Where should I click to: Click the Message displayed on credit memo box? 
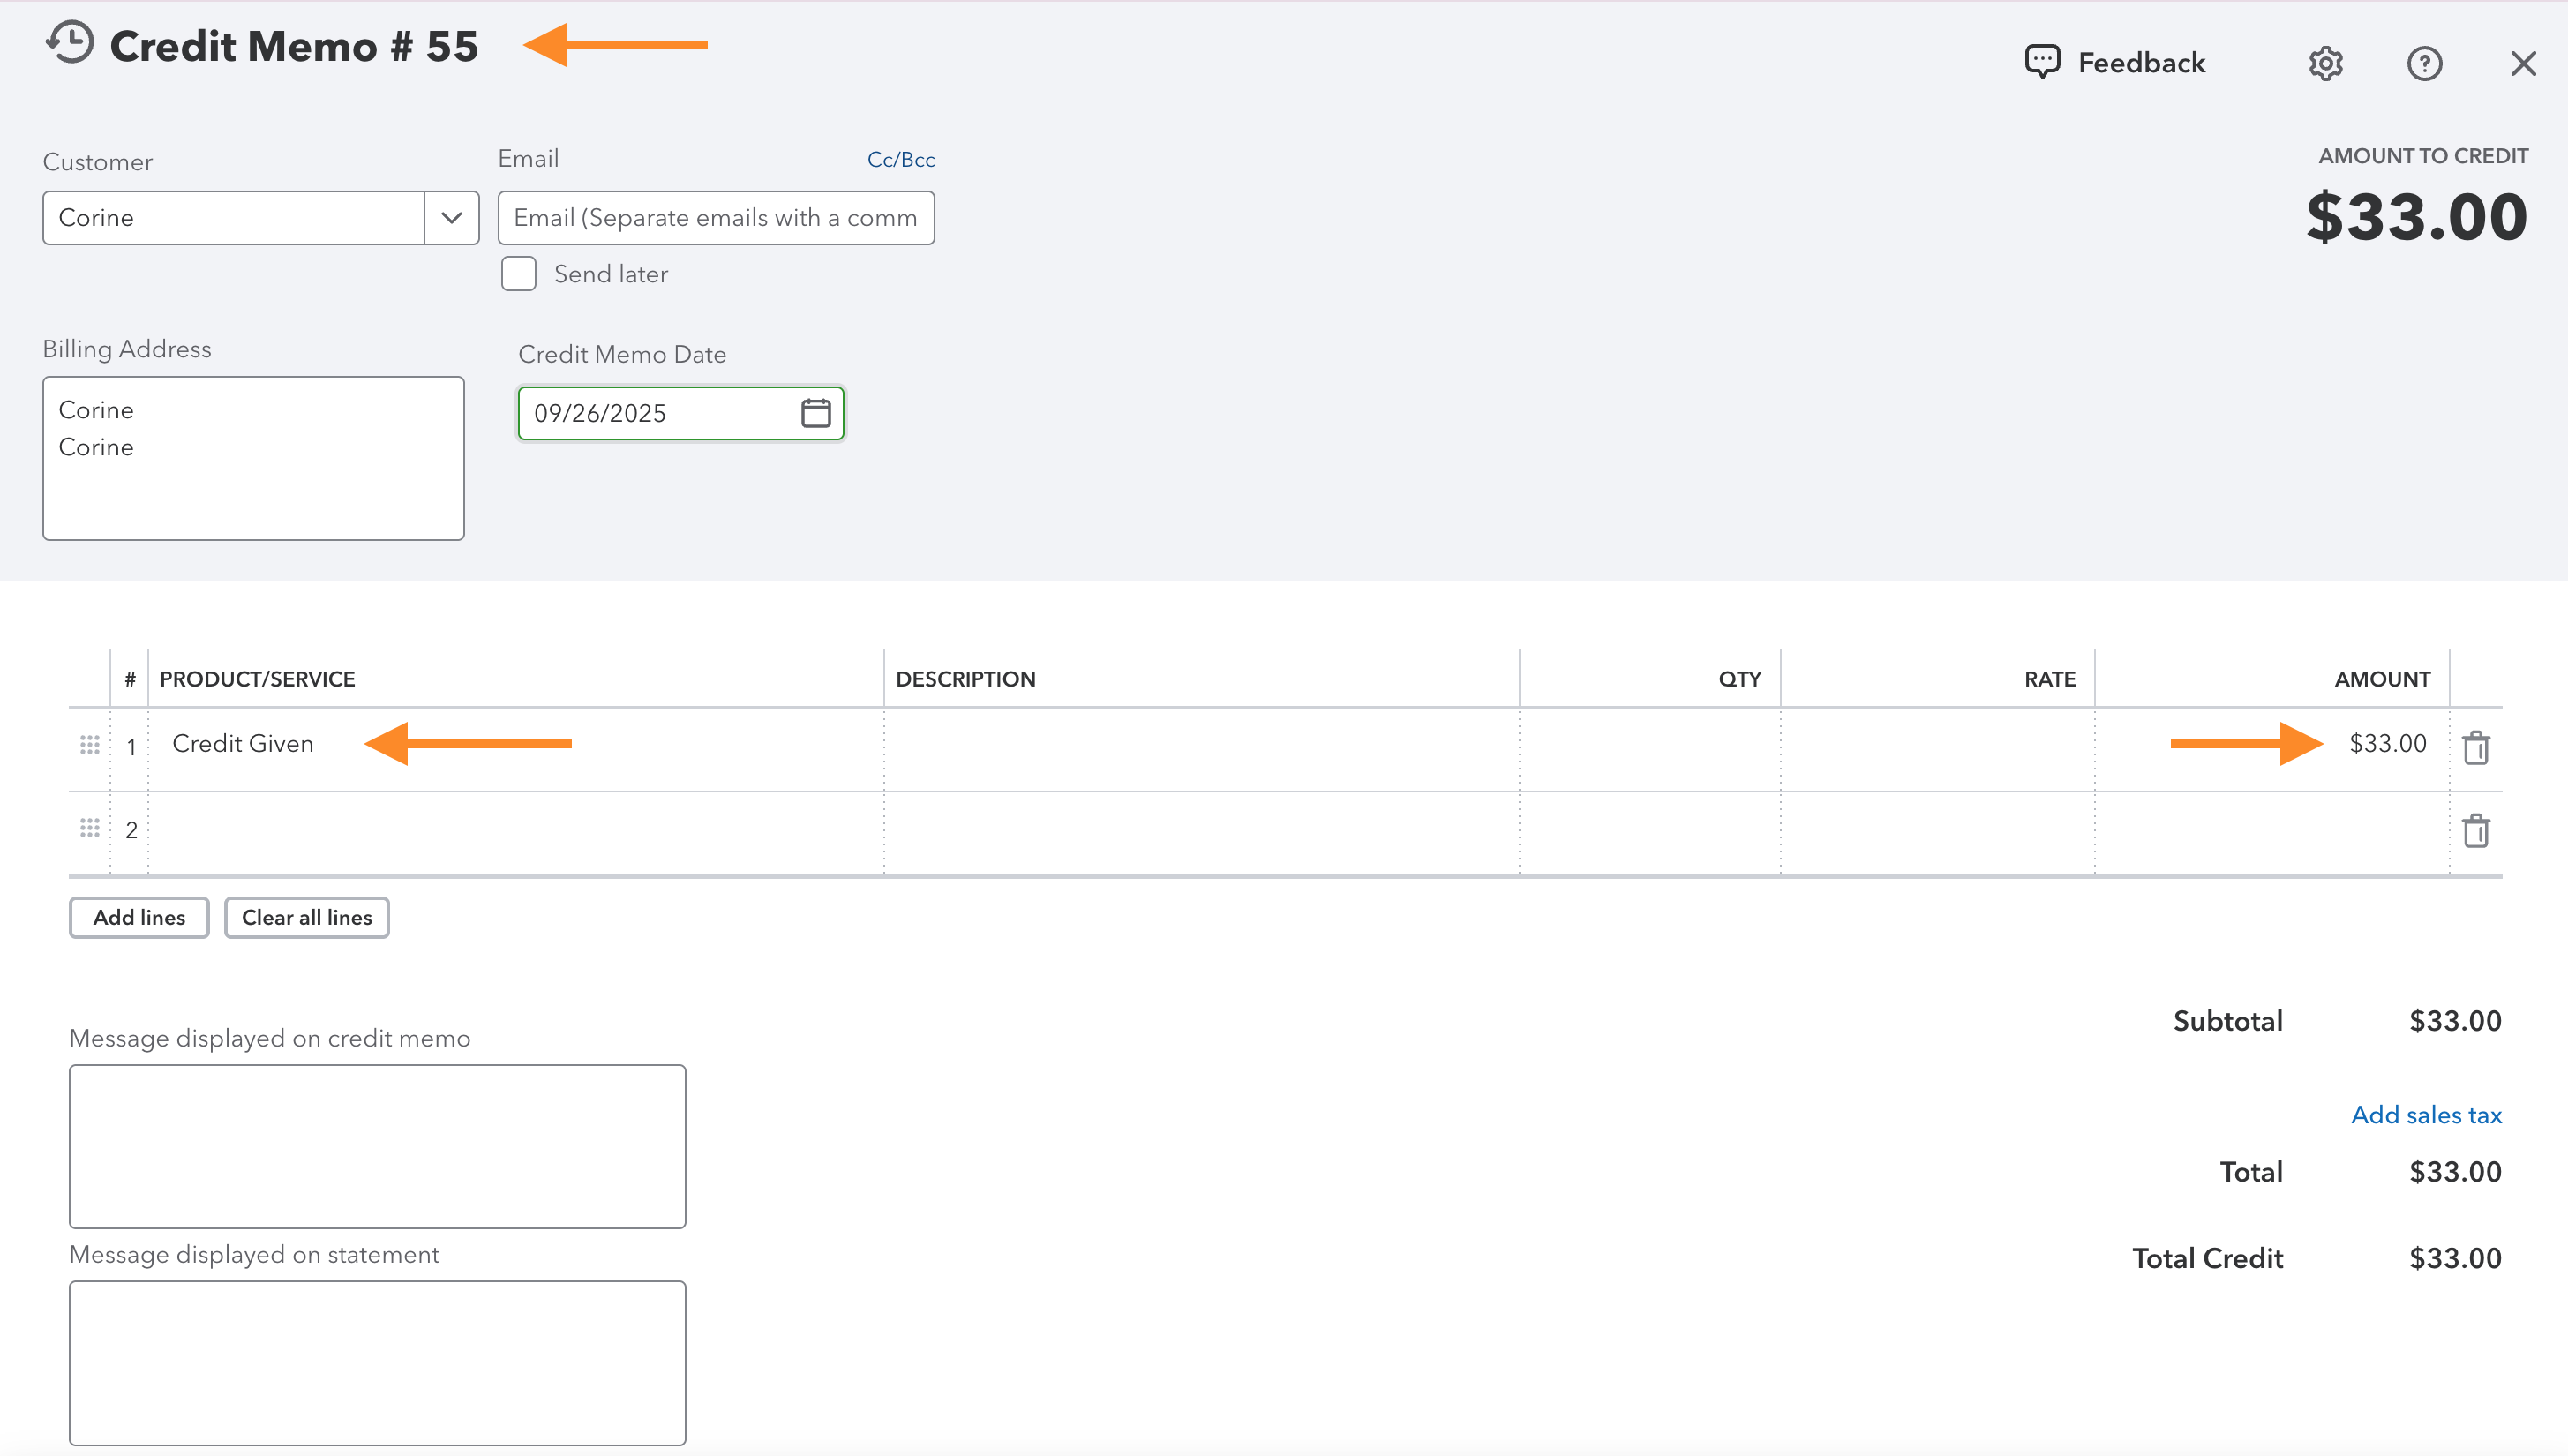pyautogui.click(x=377, y=1146)
